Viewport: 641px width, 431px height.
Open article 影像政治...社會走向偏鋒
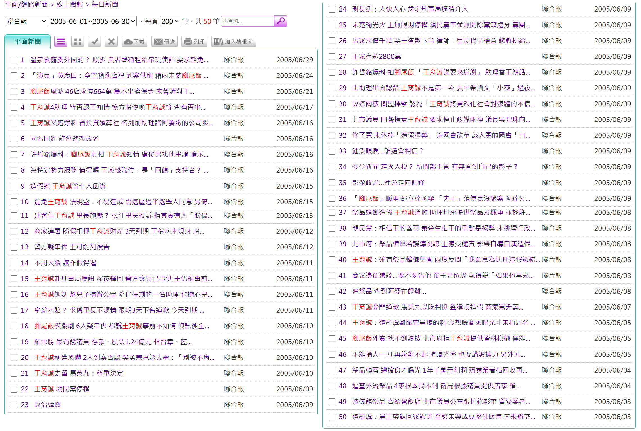388,183
